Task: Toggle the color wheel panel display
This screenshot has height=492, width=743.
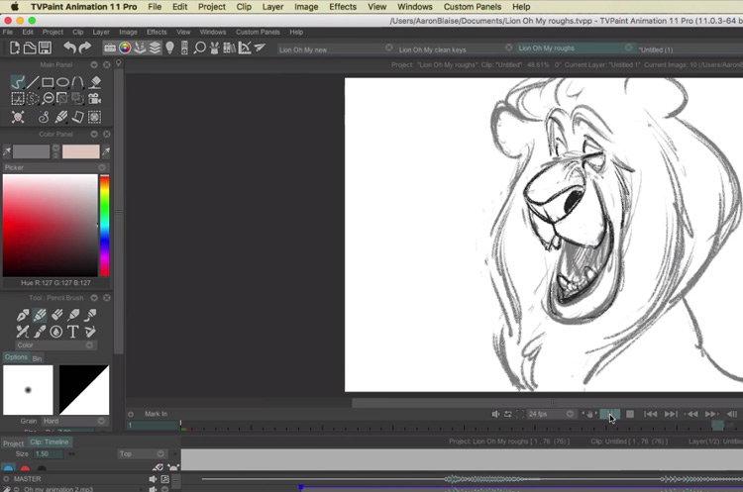Action: pyautogui.click(x=125, y=48)
